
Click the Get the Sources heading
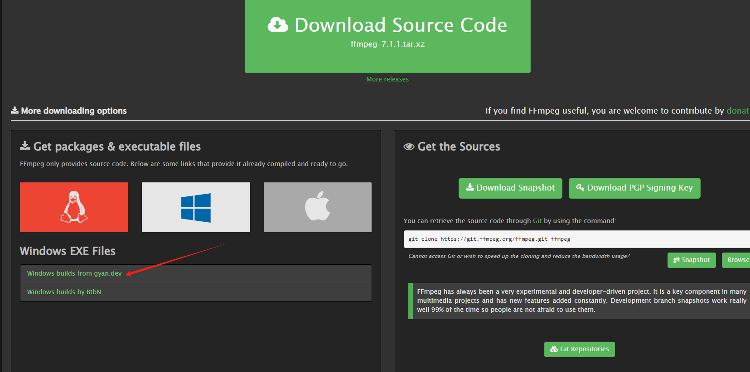tap(459, 147)
